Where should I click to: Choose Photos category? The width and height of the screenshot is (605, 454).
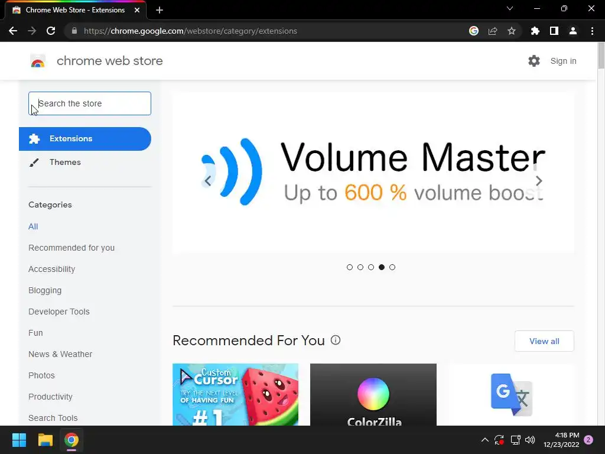(x=42, y=375)
